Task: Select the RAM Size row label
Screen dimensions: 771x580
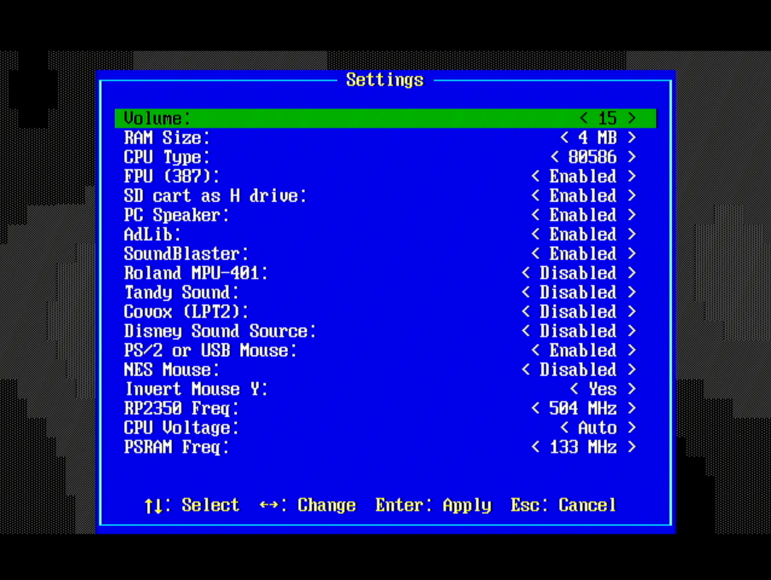Action: (167, 138)
